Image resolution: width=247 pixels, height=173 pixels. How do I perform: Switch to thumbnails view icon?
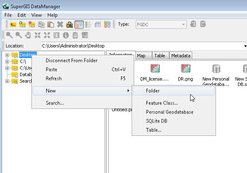107,25
